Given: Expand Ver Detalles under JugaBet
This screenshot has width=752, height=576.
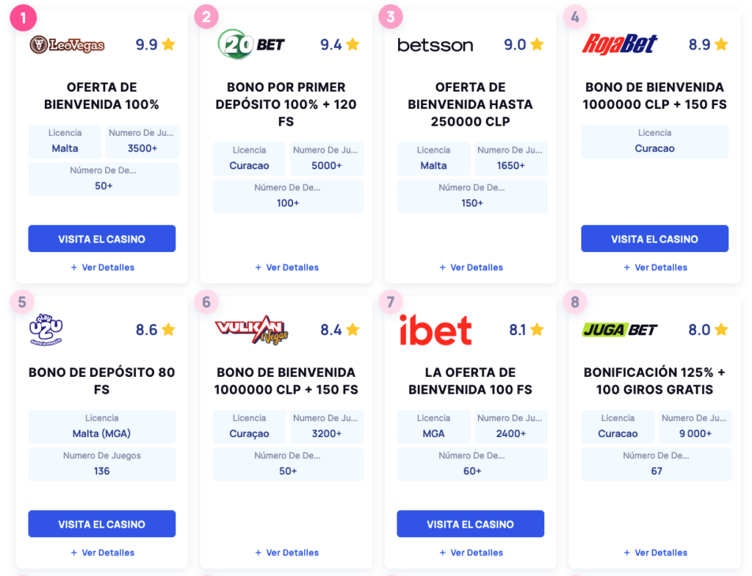Looking at the screenshot, I should coord(655,552).
